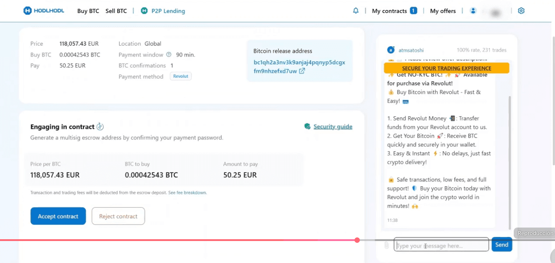
Task: Open the user profile avatar icon
Action: [473, 11]
